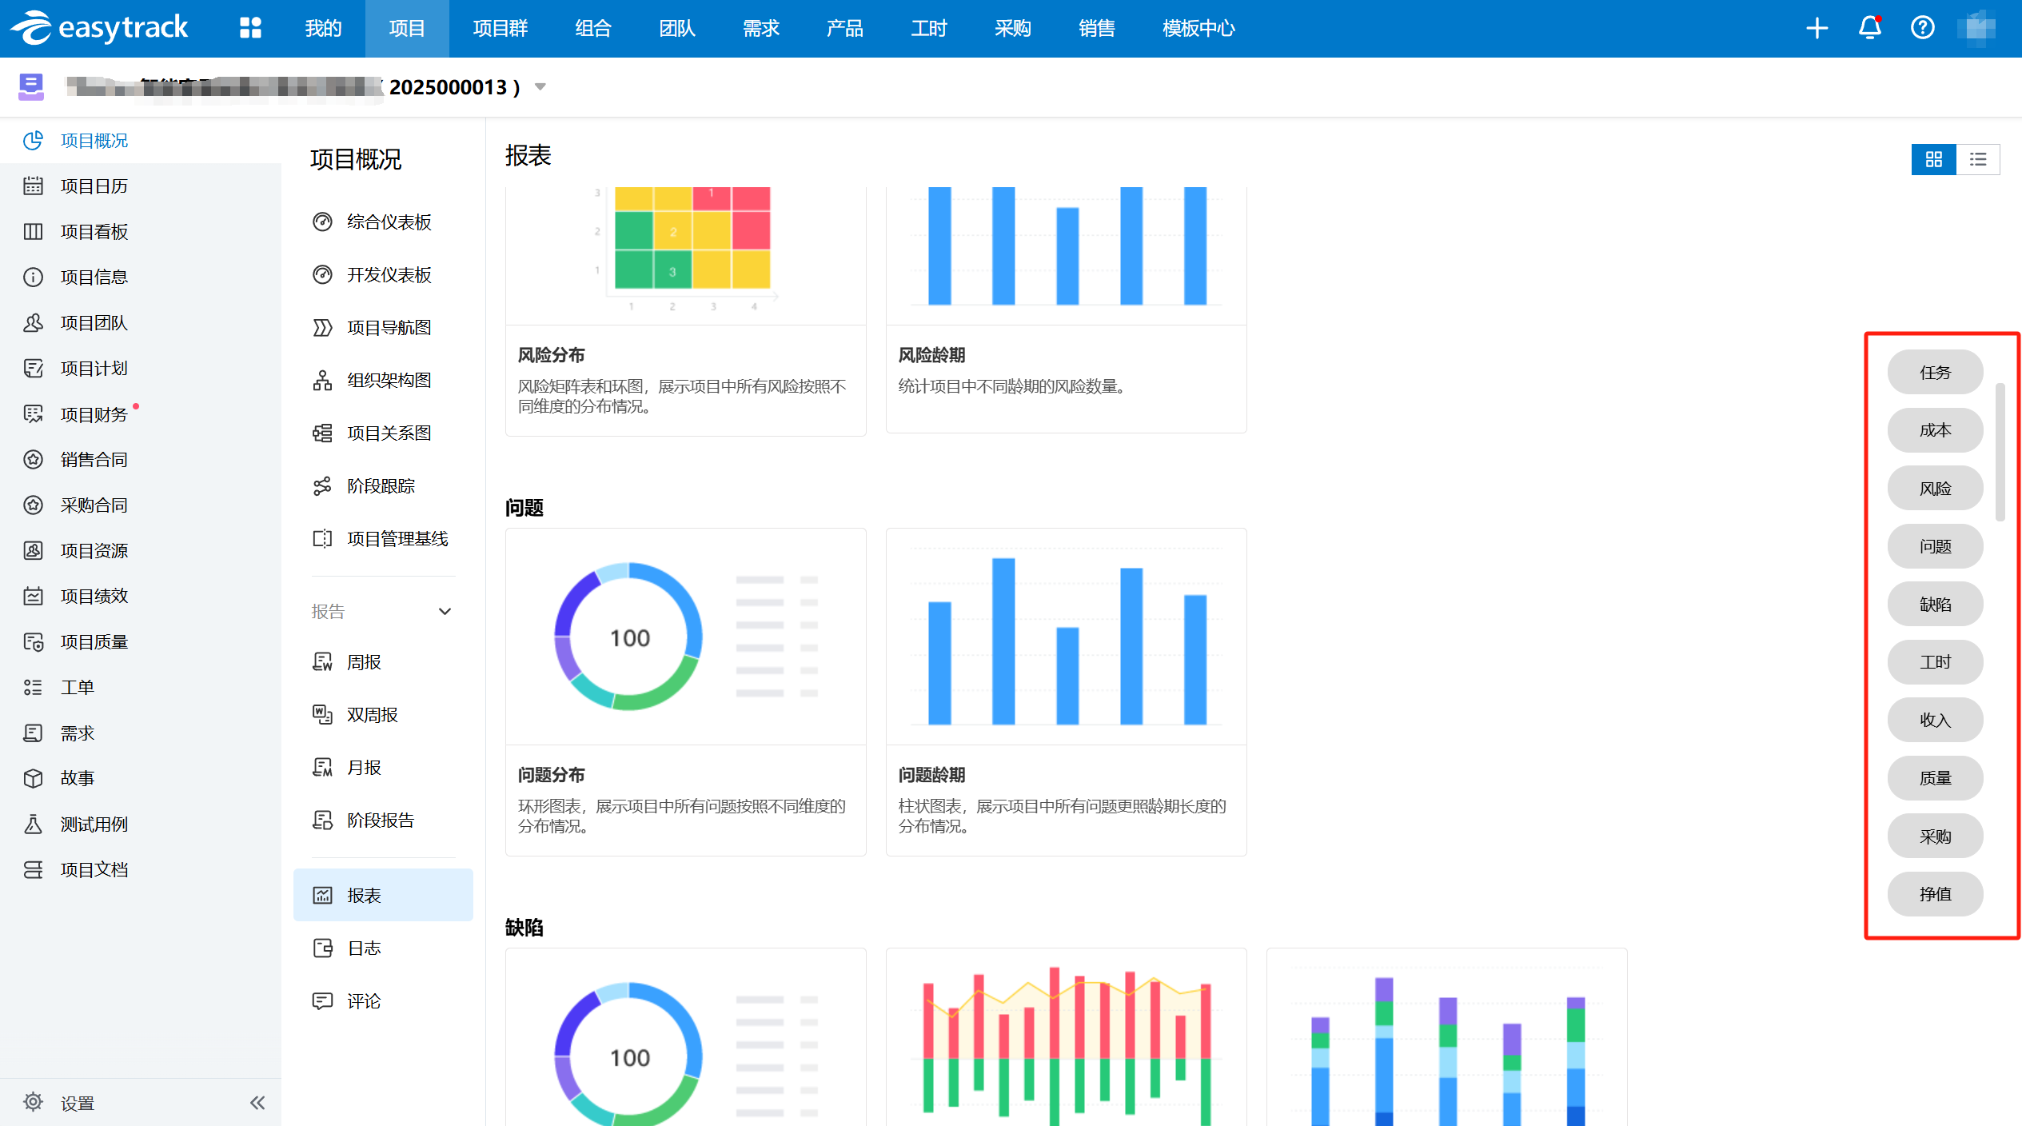Screen dimensions: 2022x1126
Task: Click the plus add icon
Action: click(x=1817, y=28)
